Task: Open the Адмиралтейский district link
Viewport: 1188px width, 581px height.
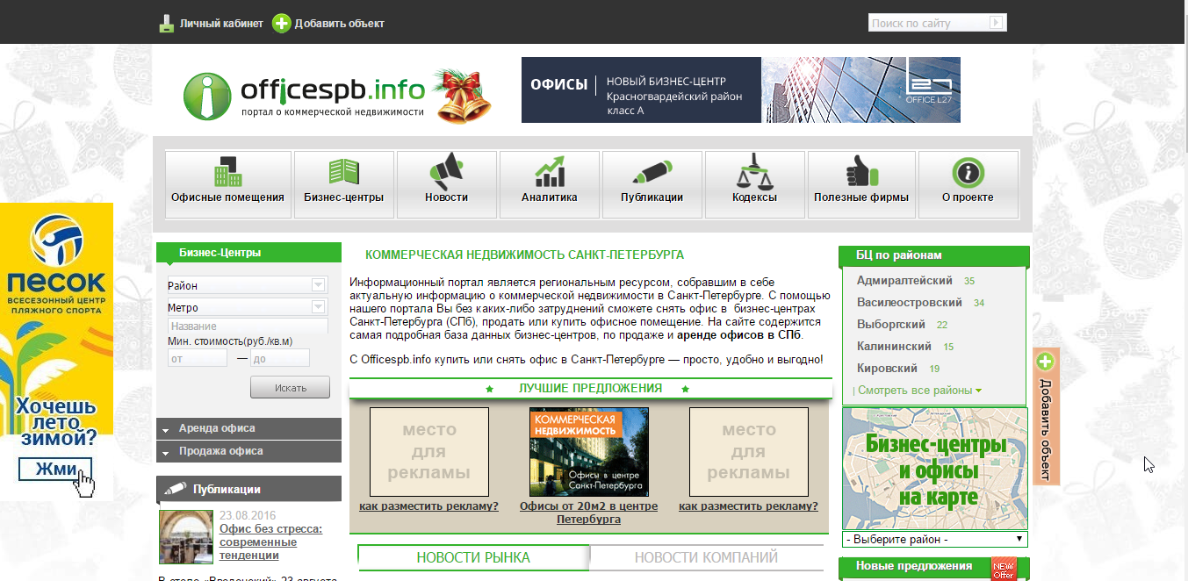Action: [x=904, y=281]
